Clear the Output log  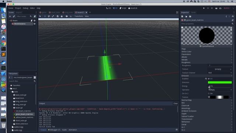pyautogui.click(x=176, y=103)
